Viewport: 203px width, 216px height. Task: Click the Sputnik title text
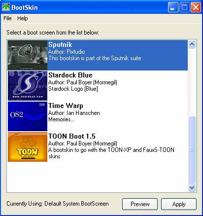[60, 45]
